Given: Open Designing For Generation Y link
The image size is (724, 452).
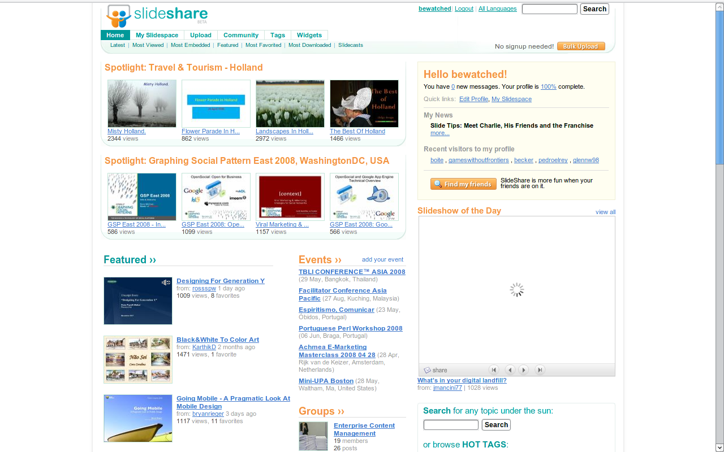Looking at the screenshot, I should pos(221,281).
